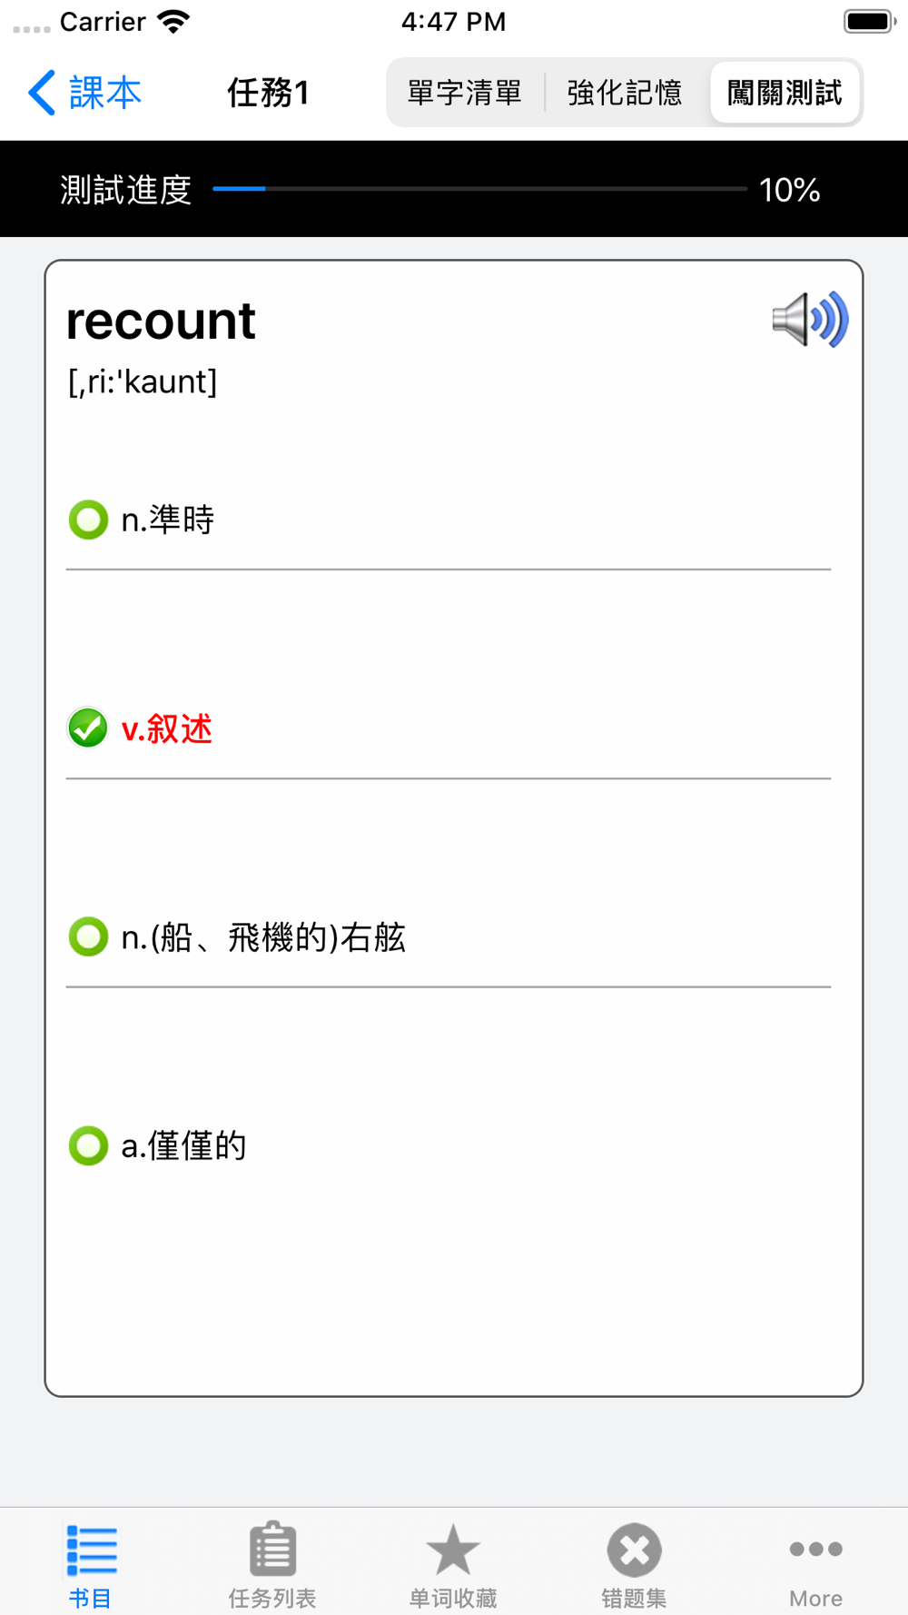Tap the phonetic transcription [,ri:'kaunt]
This screenshot has height=1615, width=908.
pos(143,381)
